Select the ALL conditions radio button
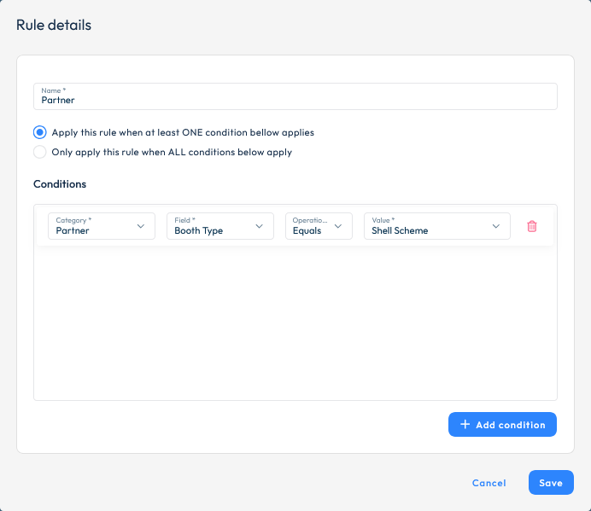 [x=39, y=152]
